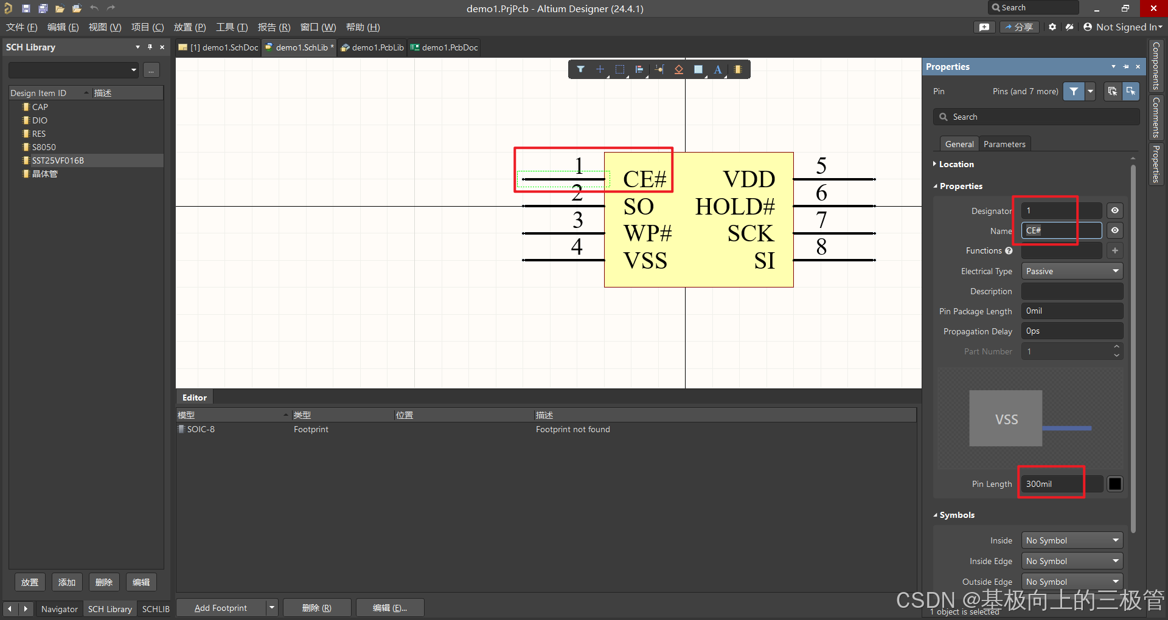Screen dimensions: 1168x620
Task: Open the Outside Edge symbol dropdown
Action: pos(1072,582)
